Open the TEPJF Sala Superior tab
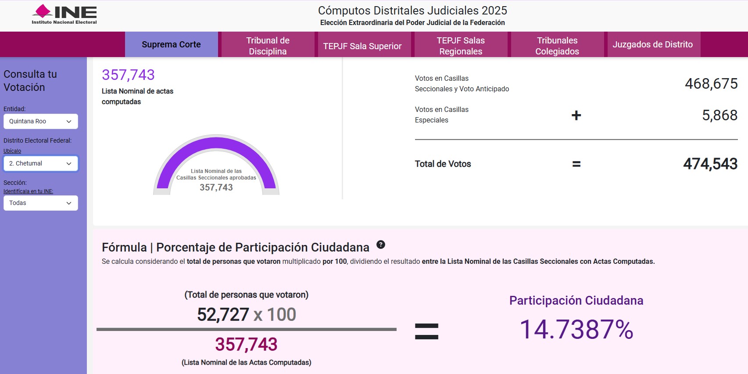 point(362,46)
